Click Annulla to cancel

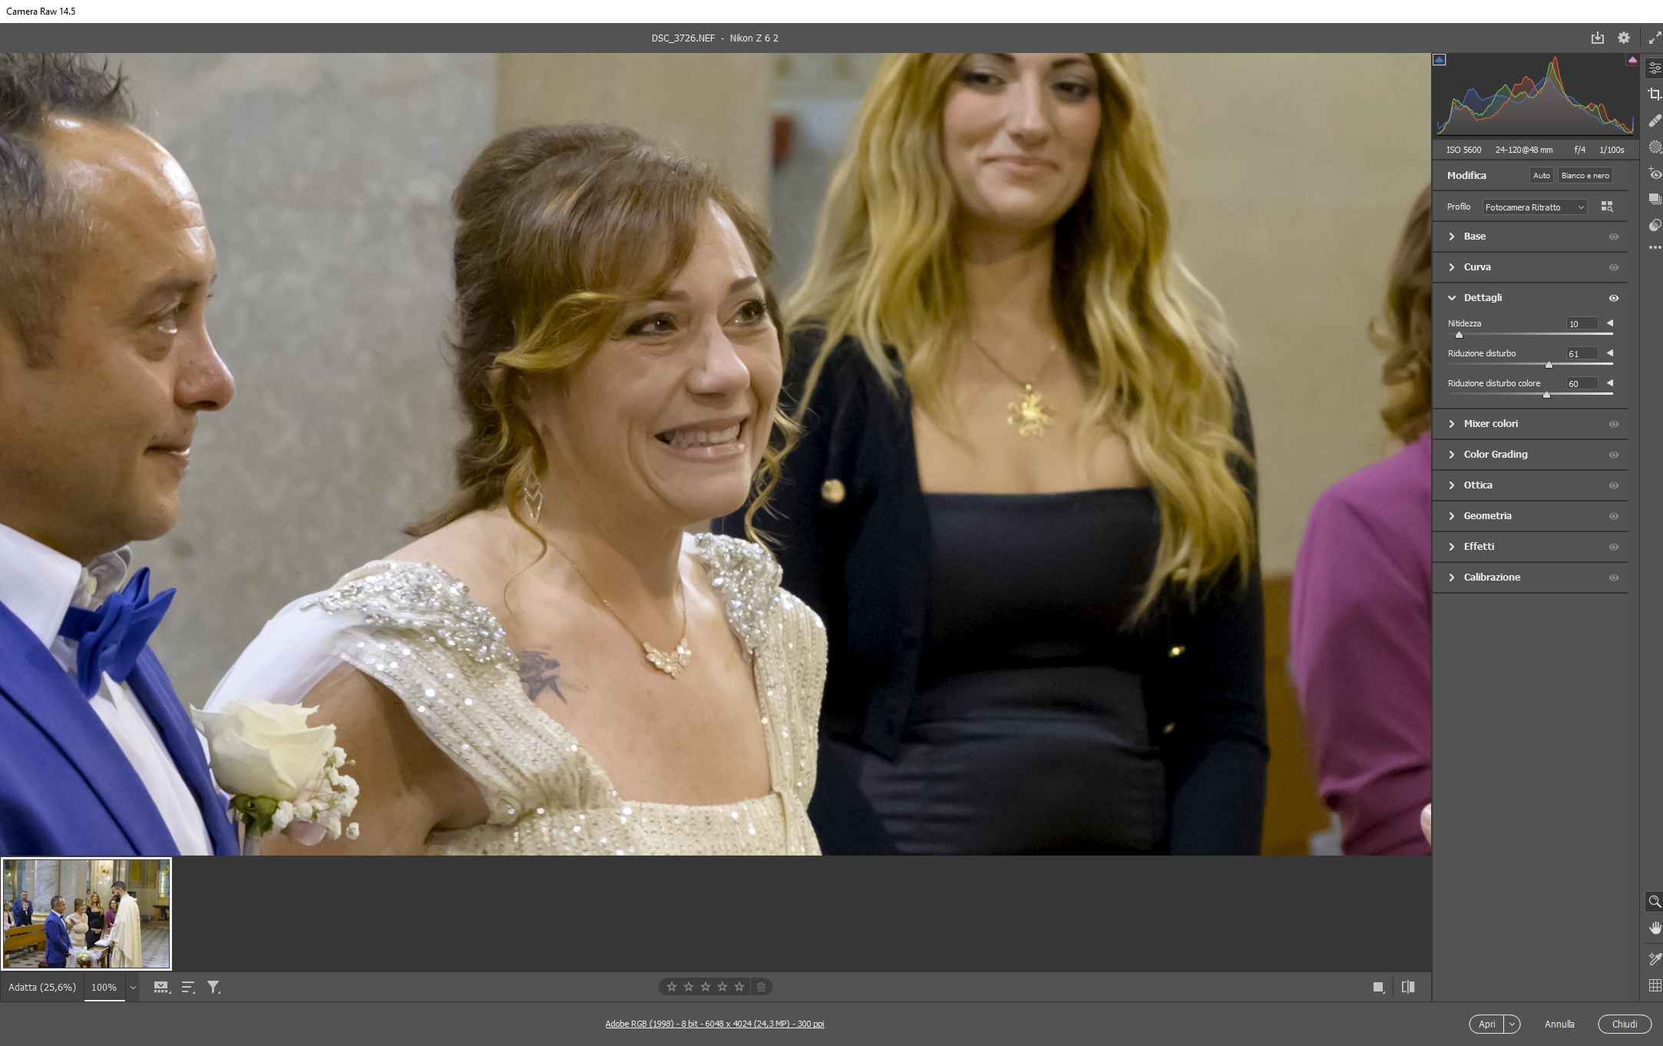click(1559, 1024)
